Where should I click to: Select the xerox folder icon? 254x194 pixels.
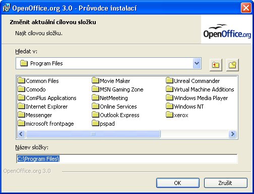pyautogui.click(x=169, y=115)
